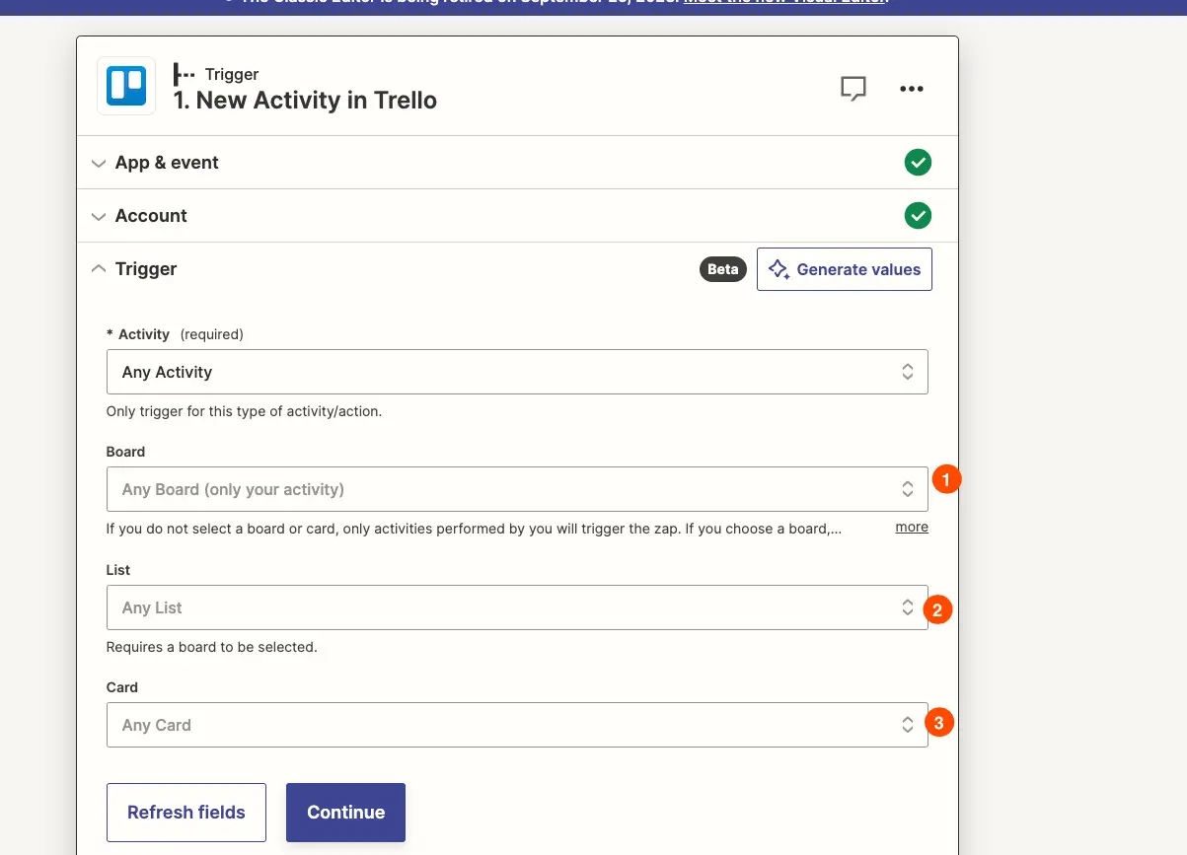Click the Refresh fields button
1187x855 pixels.
(x=186, y=813)
